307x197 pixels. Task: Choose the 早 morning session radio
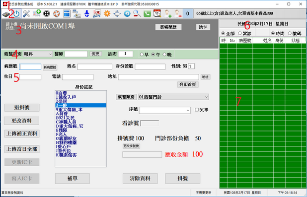142,55
